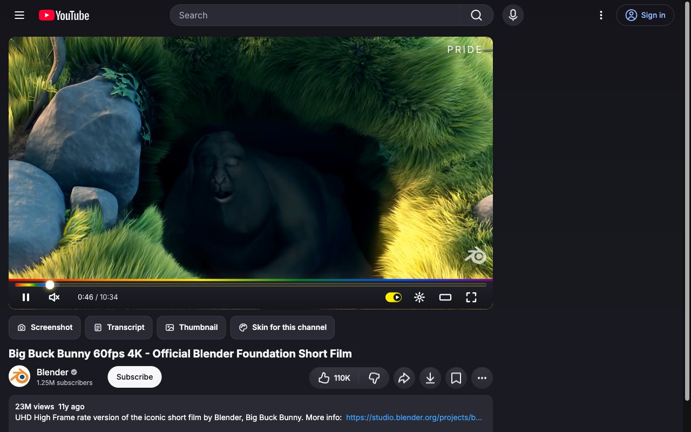Focus the Search input field

coord(315,15)
